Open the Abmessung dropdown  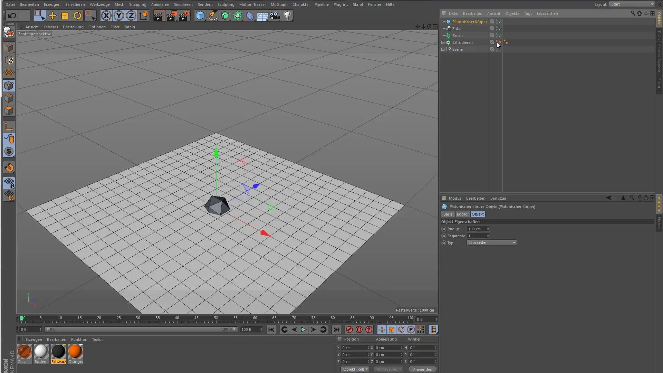point(389,369)
